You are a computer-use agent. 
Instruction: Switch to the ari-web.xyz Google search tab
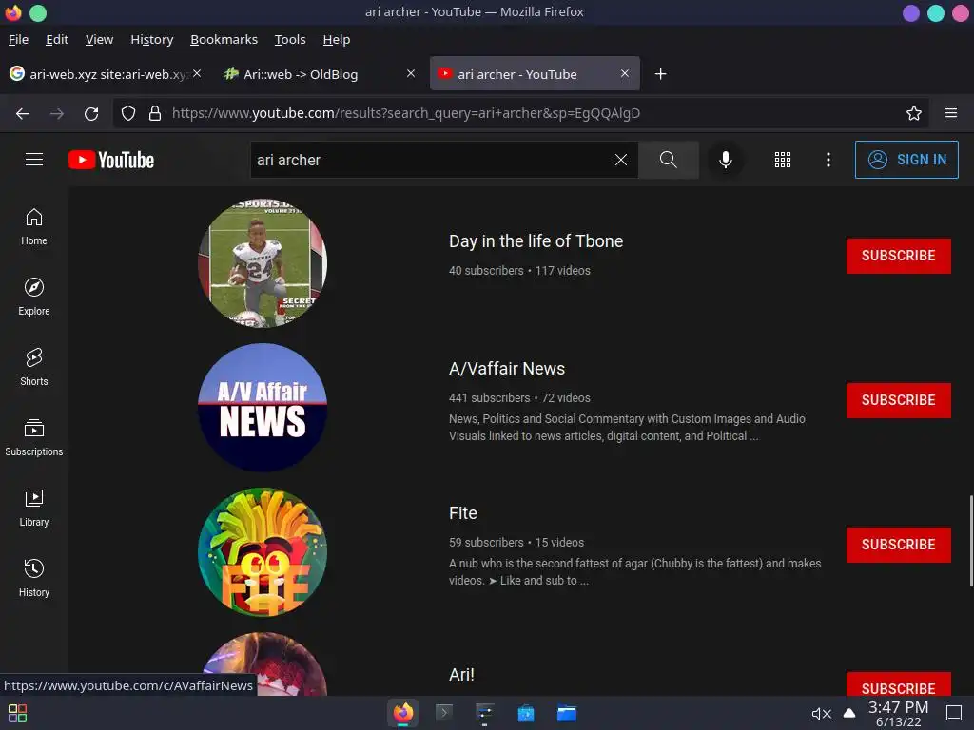[106, 74]
